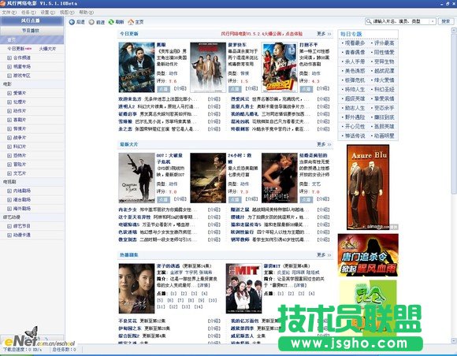The height and width of the screenshot is (356, 457).
Task: Click box icon beside 爱情片
Action: pos(9,93)
